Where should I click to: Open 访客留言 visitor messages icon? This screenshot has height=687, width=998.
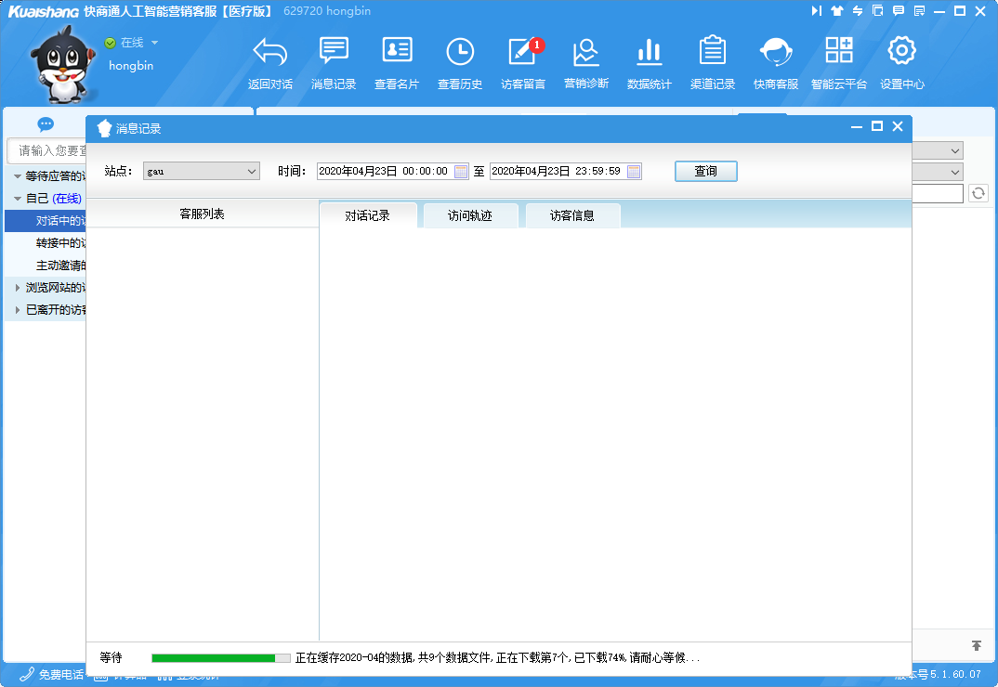click(522, 52)
